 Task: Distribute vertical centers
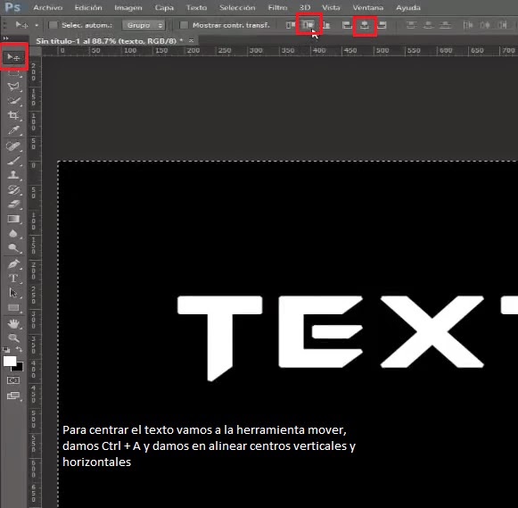tap(429, 25)
